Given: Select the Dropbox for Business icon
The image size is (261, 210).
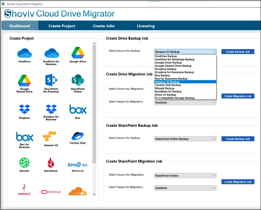Looking at the screenshot, I should pos(51,109).
